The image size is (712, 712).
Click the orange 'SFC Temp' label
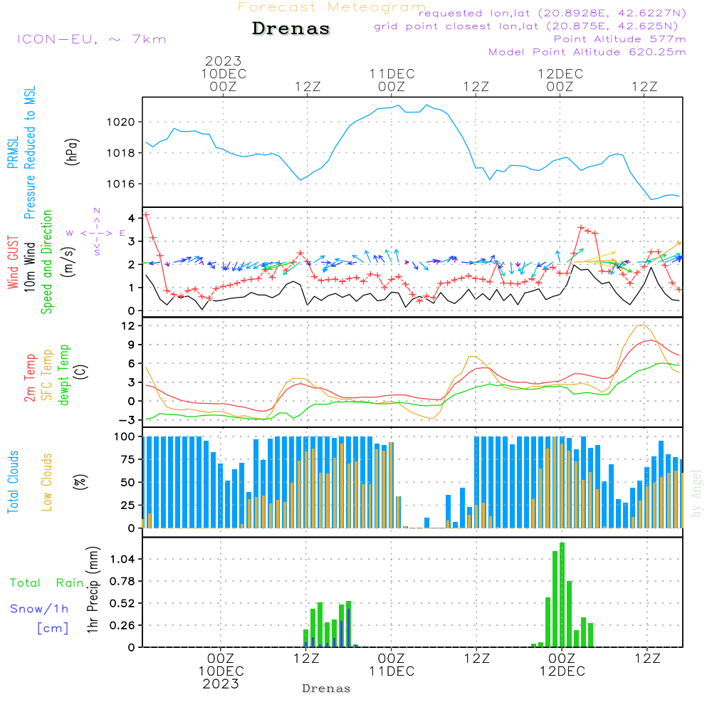point(47,375)
